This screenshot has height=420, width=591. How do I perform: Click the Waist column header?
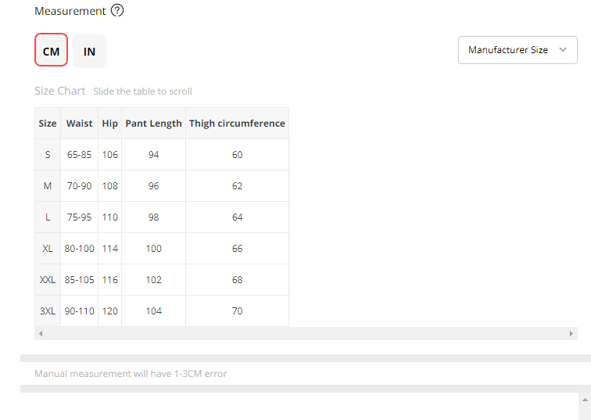click(80, 124)
